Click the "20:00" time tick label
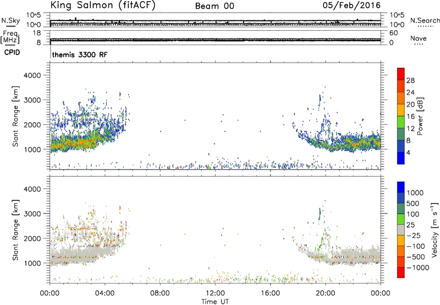Viewport: 440px width, 305px height. (325, 293)
